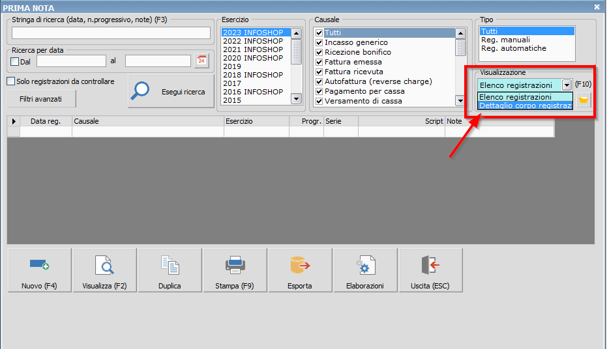Click the Script column header
The height and width of the screenshot is (349, 607).
(x=402, y=121)
